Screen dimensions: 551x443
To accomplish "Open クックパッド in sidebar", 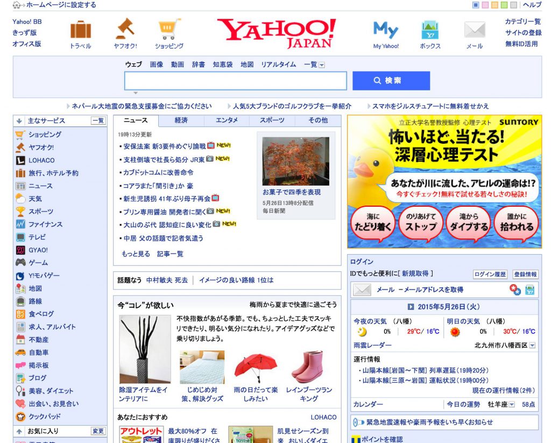I will pos(45,416).
